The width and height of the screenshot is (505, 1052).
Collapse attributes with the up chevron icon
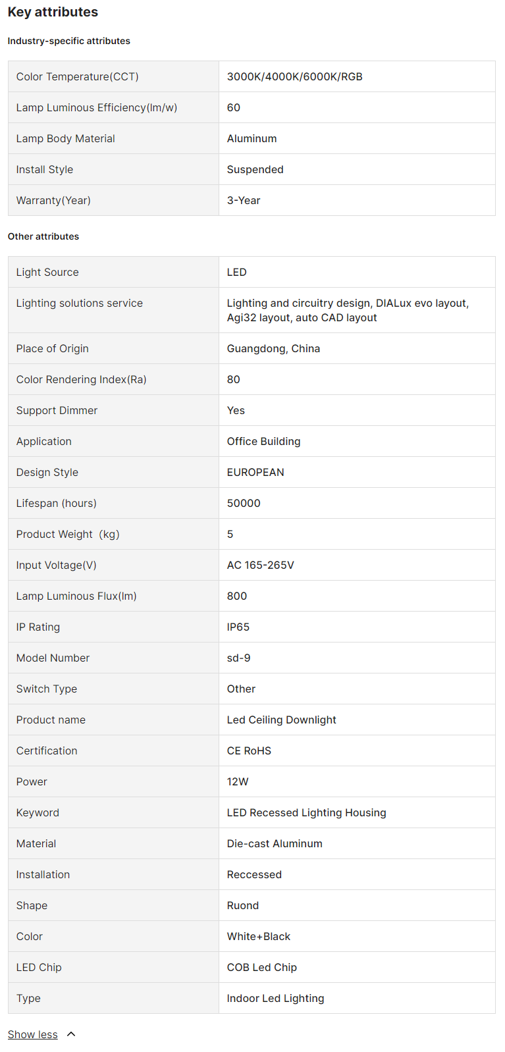pyautogui.click(x=72, y=1034)
